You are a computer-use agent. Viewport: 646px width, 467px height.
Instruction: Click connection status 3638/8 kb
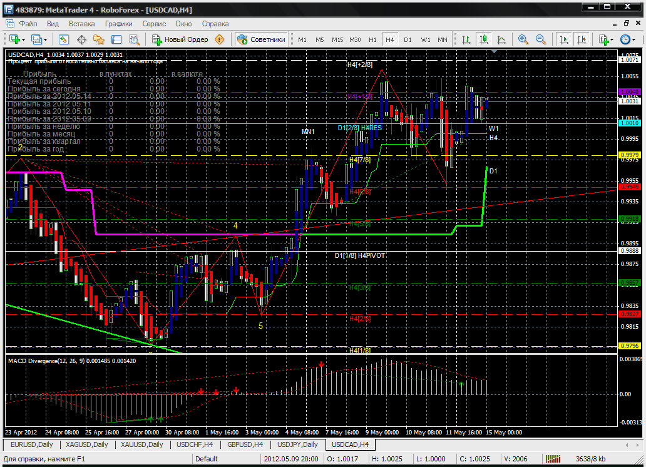(590, 459)
